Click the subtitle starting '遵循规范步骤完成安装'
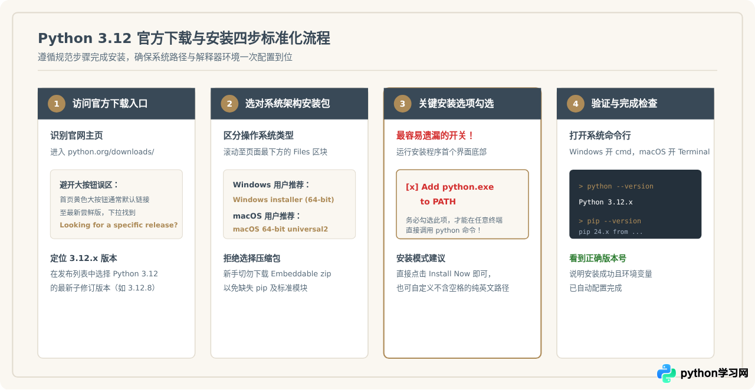 click(x=165, y=57)
